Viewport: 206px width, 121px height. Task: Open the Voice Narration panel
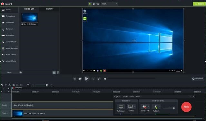(9, 48)
